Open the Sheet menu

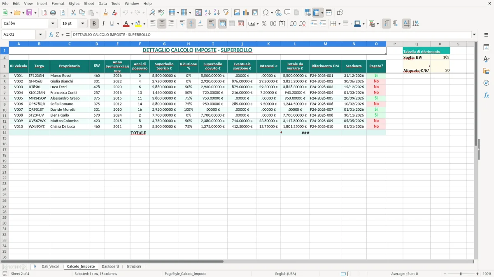coord(89,3)
